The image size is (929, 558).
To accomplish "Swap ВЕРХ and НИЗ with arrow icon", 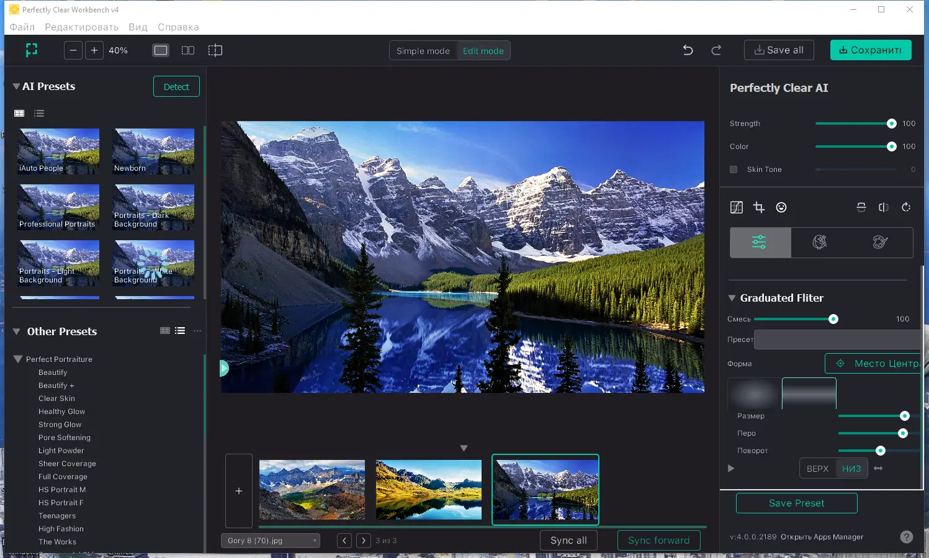I will pos(878,469).
